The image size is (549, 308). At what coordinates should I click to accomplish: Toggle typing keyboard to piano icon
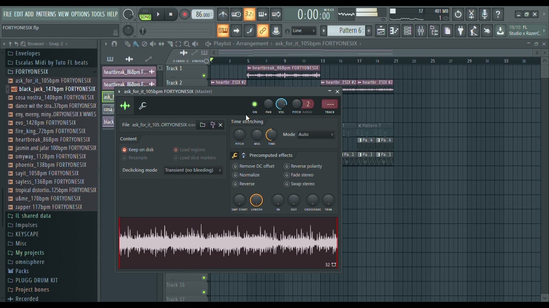[x=223, y=31]
